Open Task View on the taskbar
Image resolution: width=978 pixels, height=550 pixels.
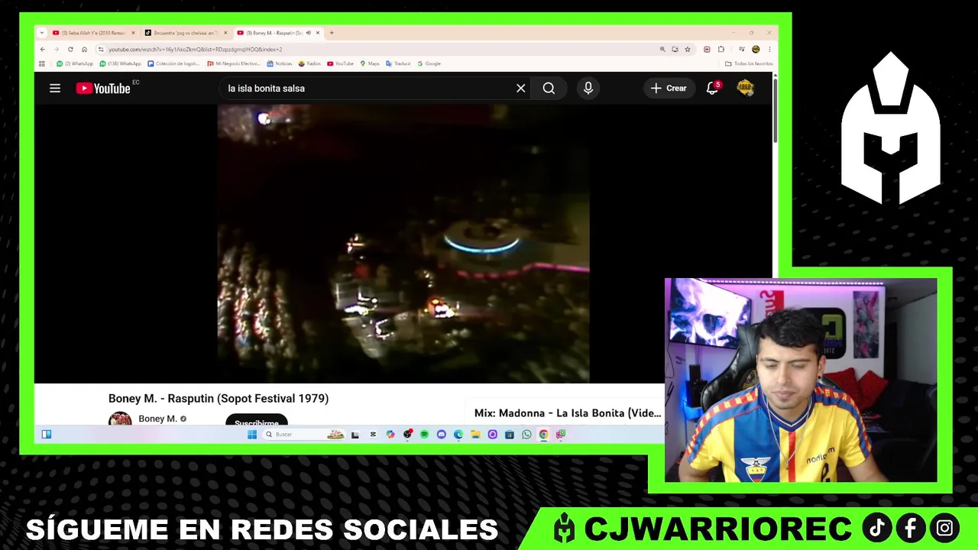coord(355,435)
